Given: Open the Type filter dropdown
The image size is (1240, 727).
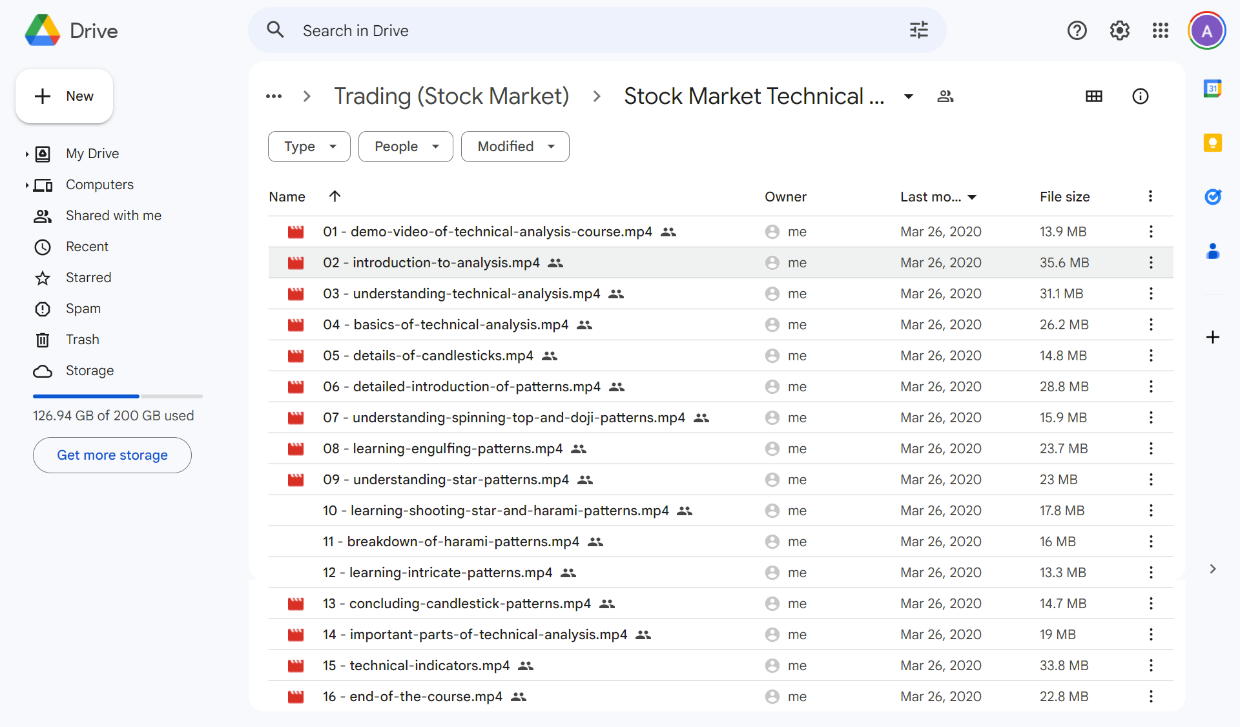Looking at the screenshot, I should pos(309,147).
